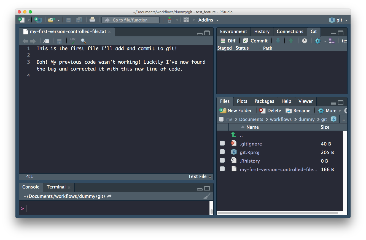
Task: Check the .Rhistory file checkbox
Action: coord(222,160)
